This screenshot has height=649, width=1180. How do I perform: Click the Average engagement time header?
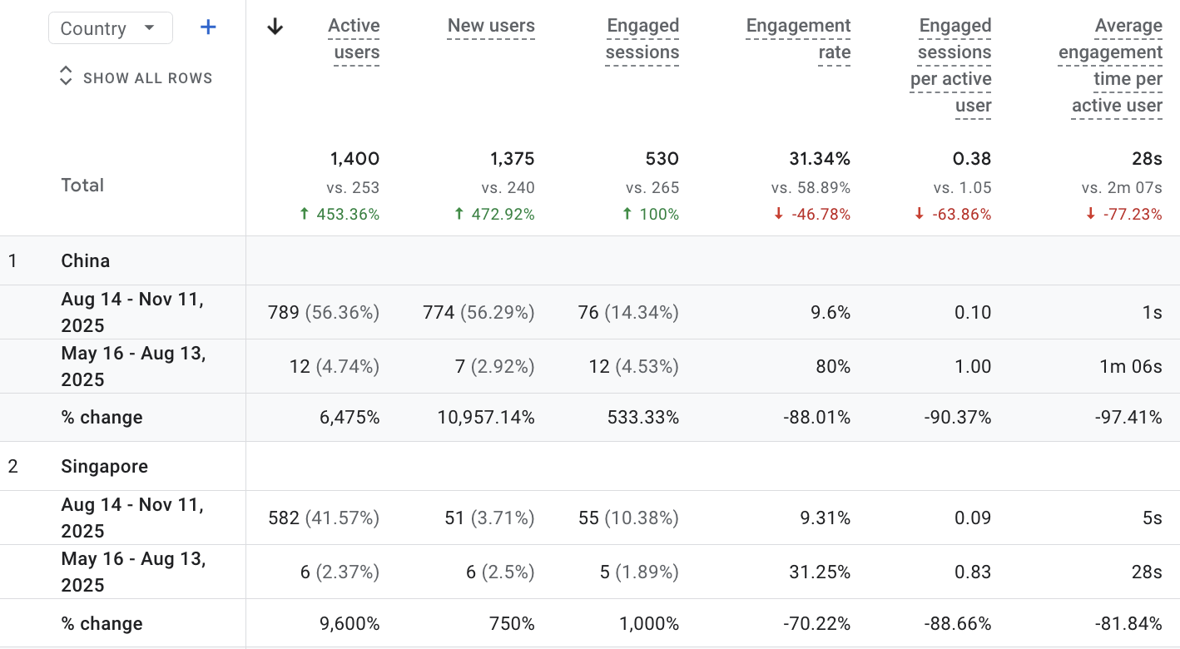click(1110, 65)
